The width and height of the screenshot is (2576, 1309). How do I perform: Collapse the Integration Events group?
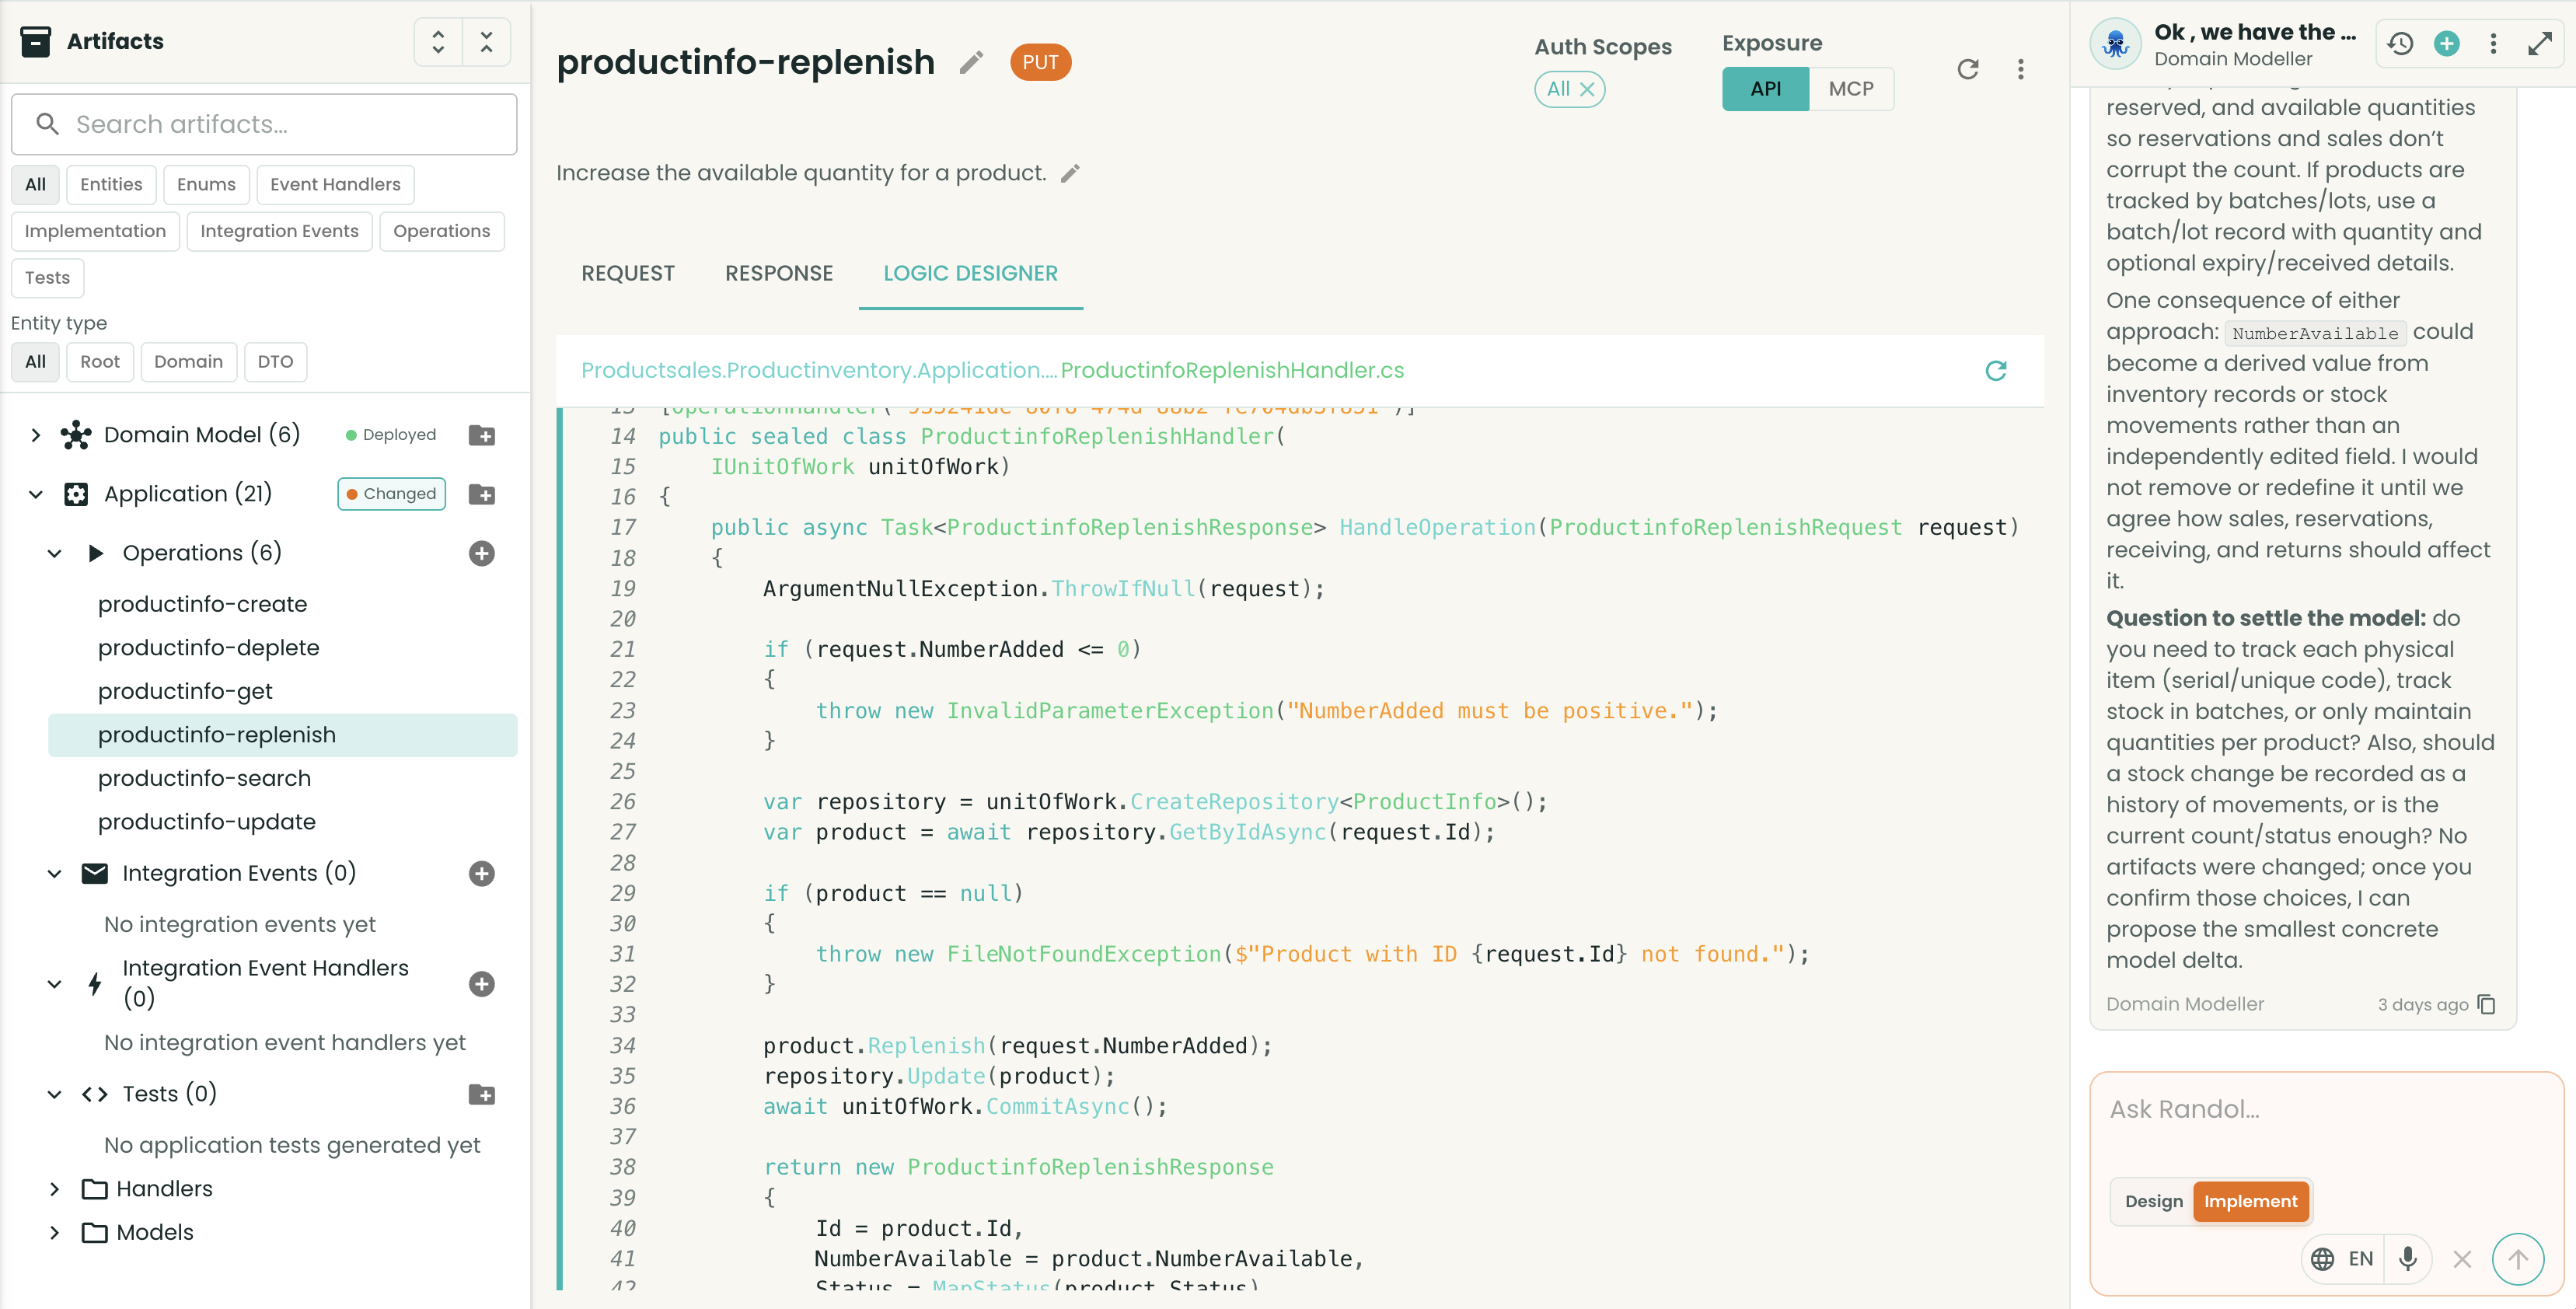[x=55, y=873]
